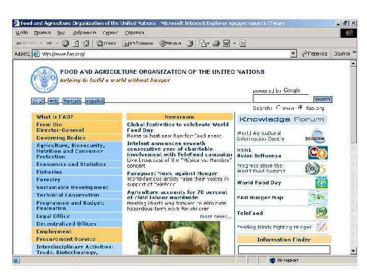Open the Back button history dropdown arrow

(41, 43)
